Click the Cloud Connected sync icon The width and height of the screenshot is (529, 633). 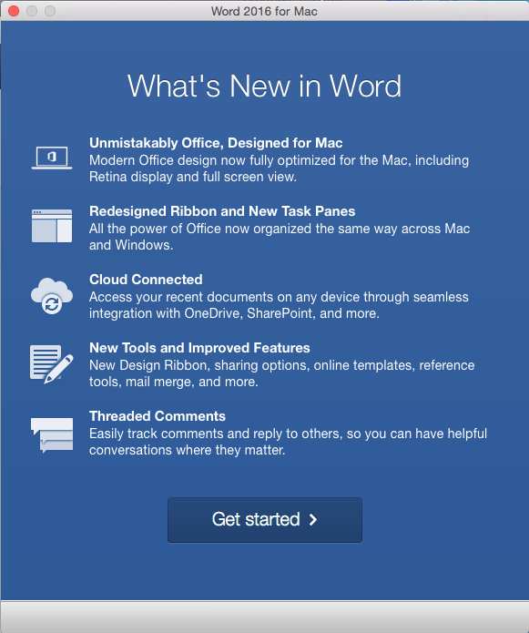[52, 295]
